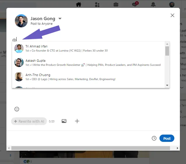Screen dimensions: 186x164
Task: Open Messaging with one unread notification
Action: coord(135,4)
